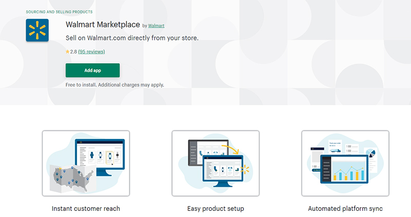View the Automated platform sync image

point(345,163)
